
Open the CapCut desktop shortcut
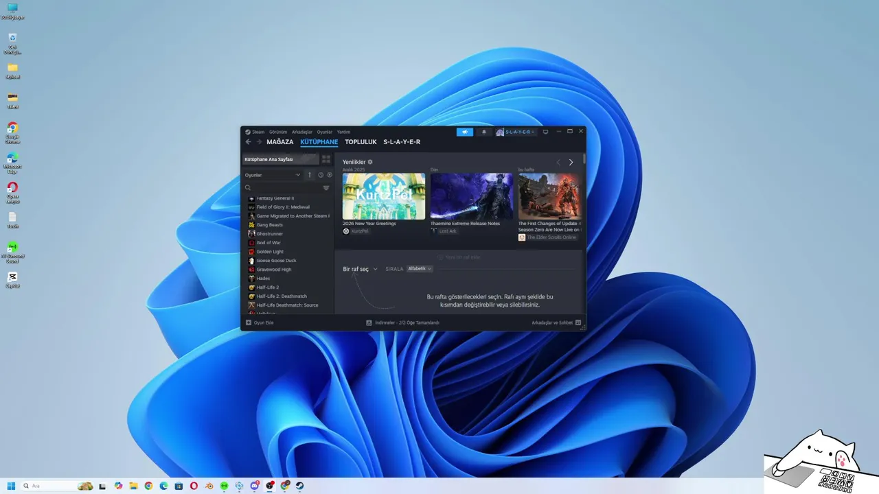click(x=12, y=280)
